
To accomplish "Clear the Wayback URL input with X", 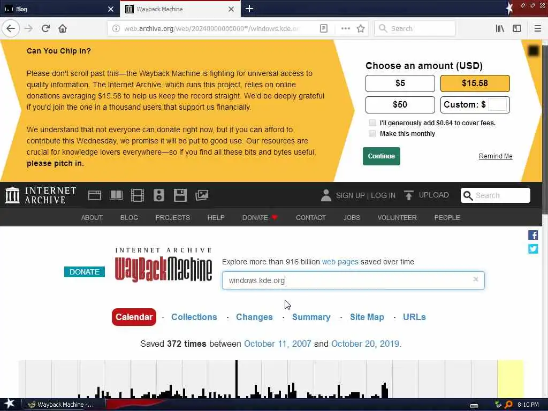I will 475,279.
